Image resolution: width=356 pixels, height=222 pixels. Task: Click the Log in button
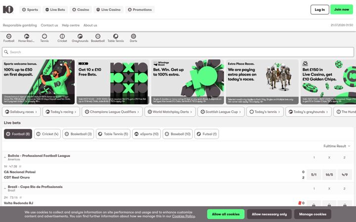(320, 9)
